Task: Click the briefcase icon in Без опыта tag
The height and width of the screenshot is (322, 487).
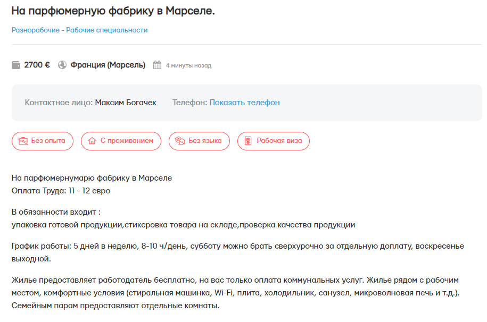Action: tap(23, 141)
